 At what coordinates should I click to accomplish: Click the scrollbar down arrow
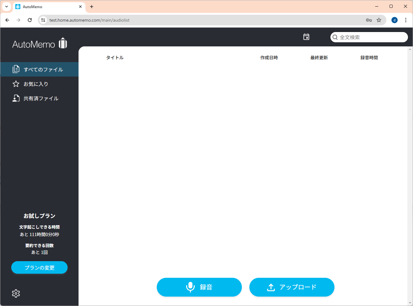(x=410, y=303)
